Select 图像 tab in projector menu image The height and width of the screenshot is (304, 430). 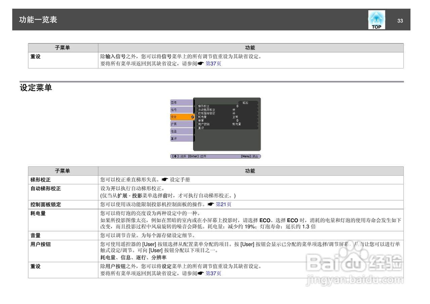point(182,102)
